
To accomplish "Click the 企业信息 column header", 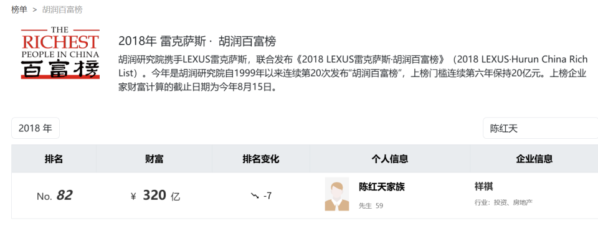I will point(534,159).
